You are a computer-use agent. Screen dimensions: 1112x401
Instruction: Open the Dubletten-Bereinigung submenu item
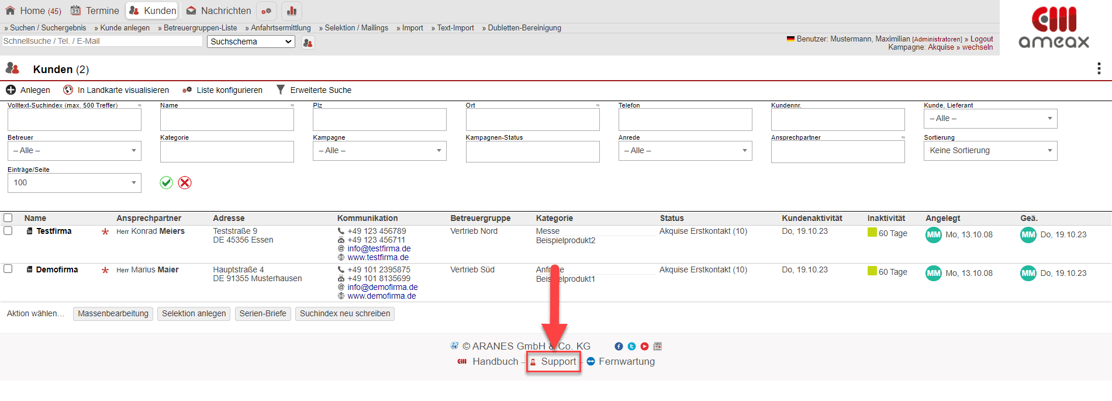[x=524, y=28]
